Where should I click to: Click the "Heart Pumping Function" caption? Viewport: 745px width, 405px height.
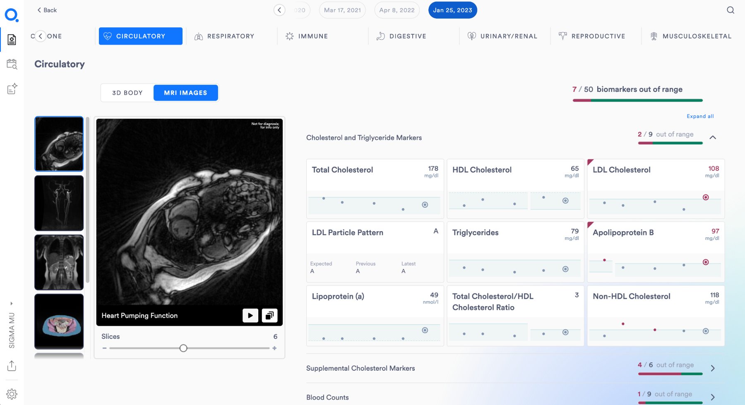coord(139,316)
